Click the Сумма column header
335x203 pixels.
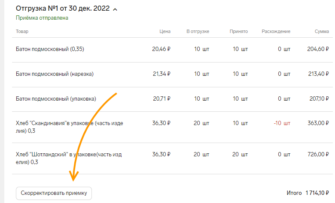pyautogui.click(x=322, y=31)
